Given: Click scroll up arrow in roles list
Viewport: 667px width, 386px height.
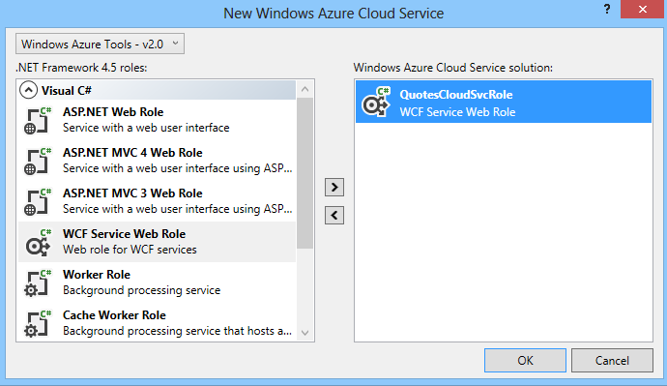Looking at the screenshot, I should click(x=304, y=89).
